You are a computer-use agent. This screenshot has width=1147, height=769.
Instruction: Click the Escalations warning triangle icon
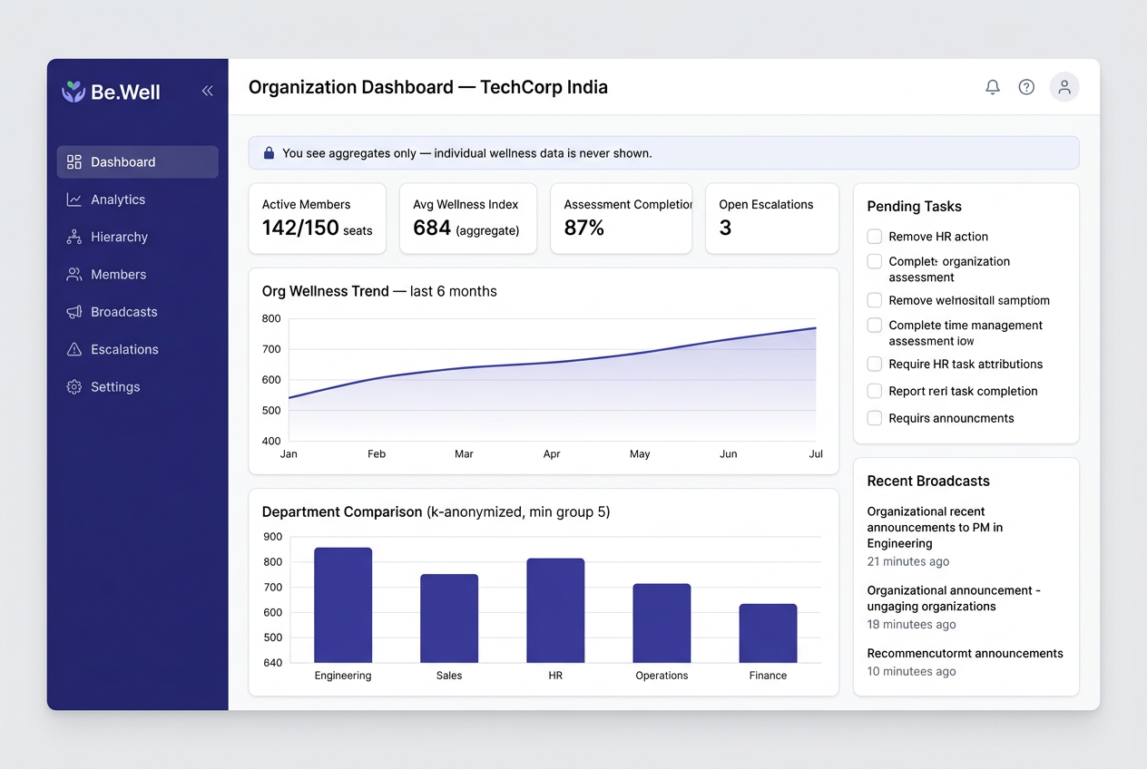coord(74,349)
